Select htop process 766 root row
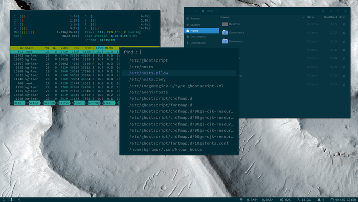This screenshot has width=358, height=202. 65,83
